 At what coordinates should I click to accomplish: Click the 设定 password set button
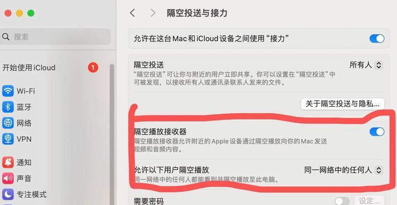(369, 201)
